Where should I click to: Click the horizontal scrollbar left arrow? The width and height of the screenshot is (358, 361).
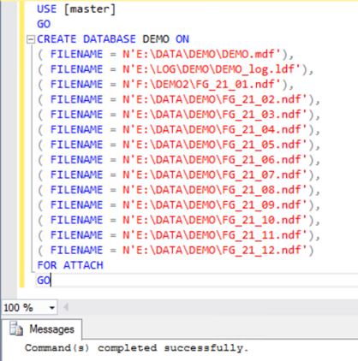(x=66, y=307)
